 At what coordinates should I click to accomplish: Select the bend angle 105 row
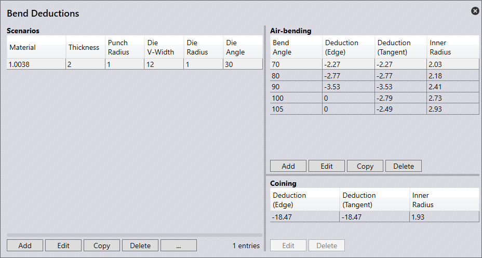pos(296,109)
